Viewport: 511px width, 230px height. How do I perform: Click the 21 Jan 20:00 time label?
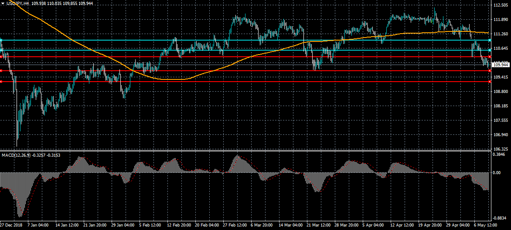[x=95, y=225]
